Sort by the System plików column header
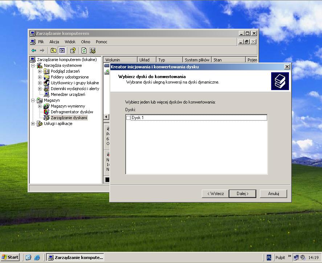This screenshot has width=322, height=263. pyautogui.click(x=197, y=60)
